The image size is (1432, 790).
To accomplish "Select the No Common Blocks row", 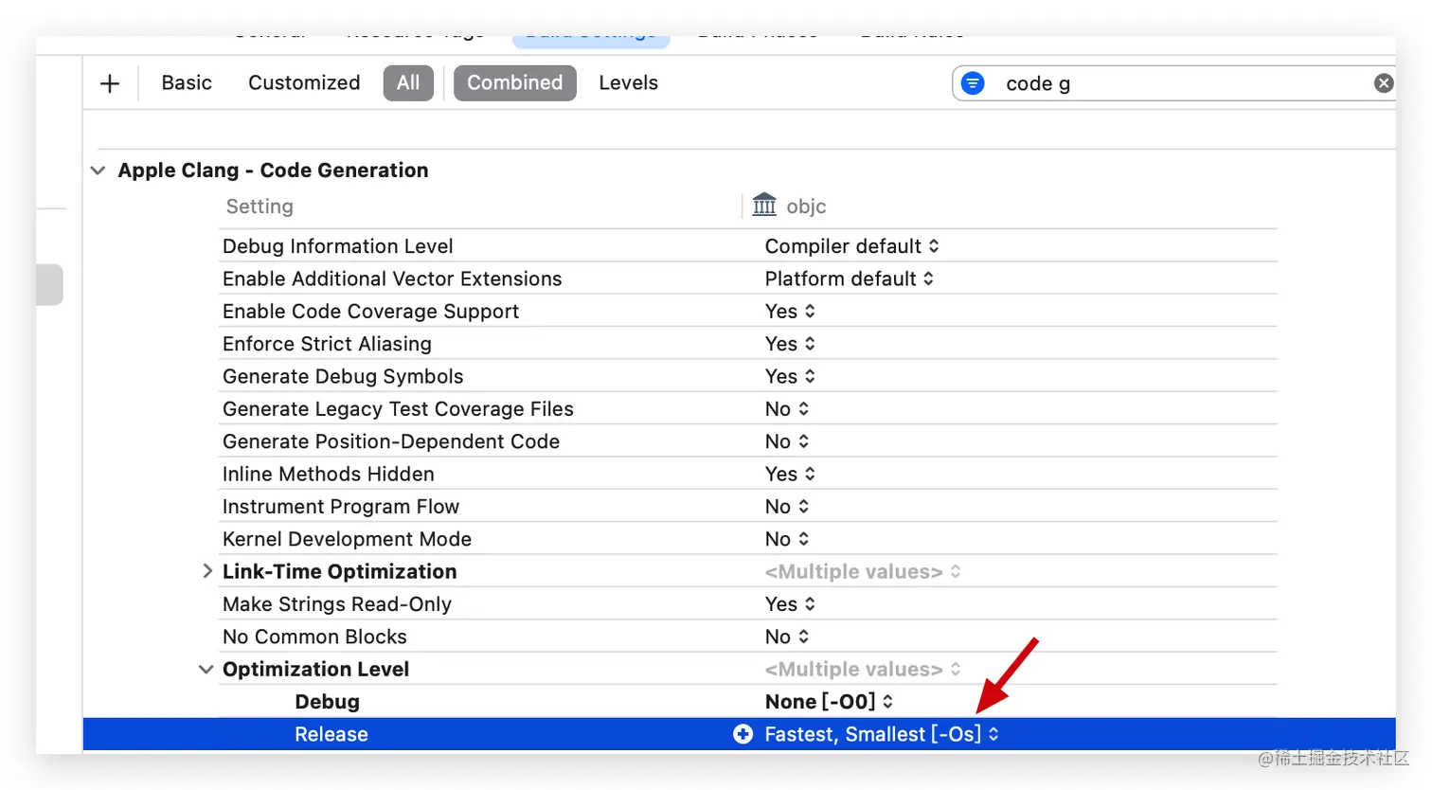I will point(747,637).
